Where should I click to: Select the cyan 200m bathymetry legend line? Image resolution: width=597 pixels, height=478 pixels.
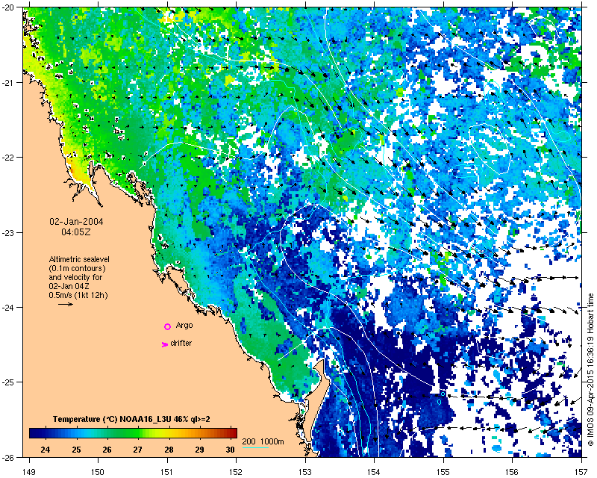click(255, 447)
